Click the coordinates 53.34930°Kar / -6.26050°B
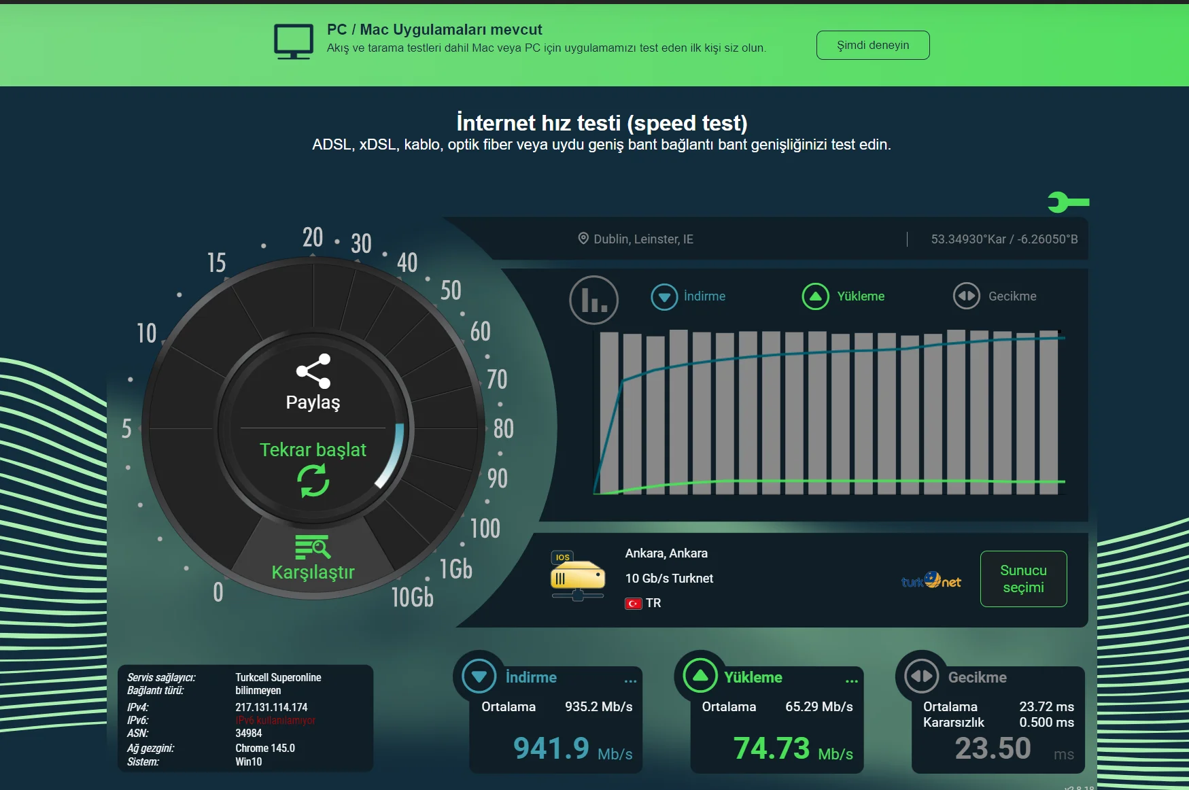 tap(1004, 239)
